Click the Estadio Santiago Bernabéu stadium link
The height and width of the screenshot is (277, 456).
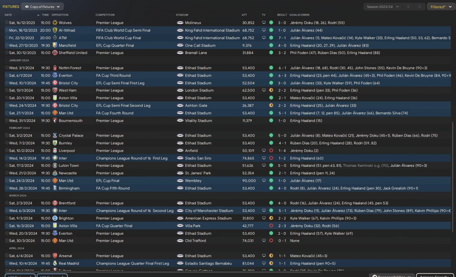208,263
